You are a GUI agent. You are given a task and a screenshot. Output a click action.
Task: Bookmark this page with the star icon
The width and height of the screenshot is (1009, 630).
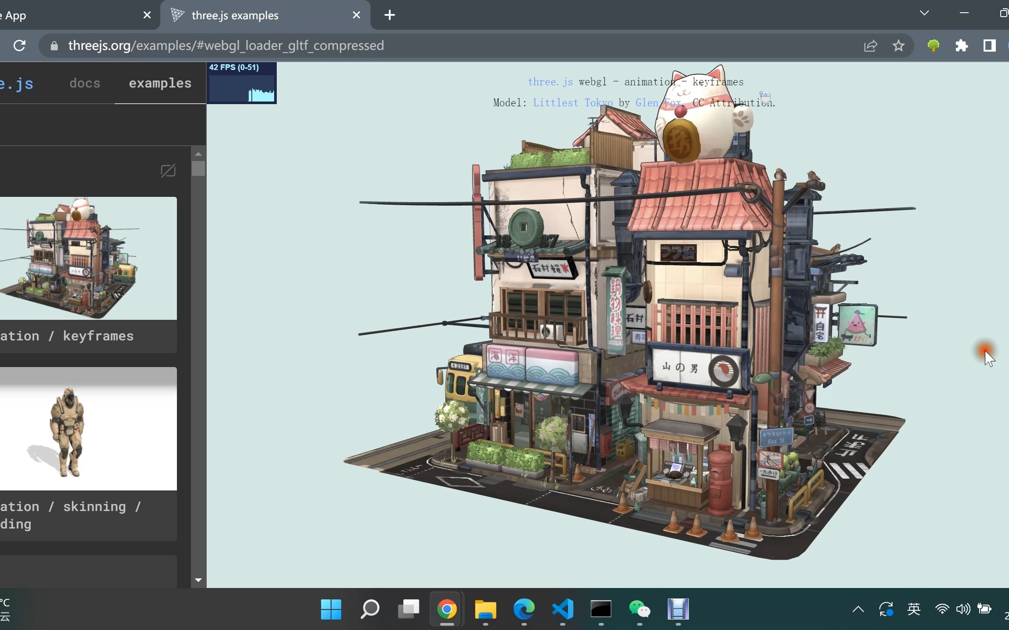pyautogui.click(x=898, y=45)
